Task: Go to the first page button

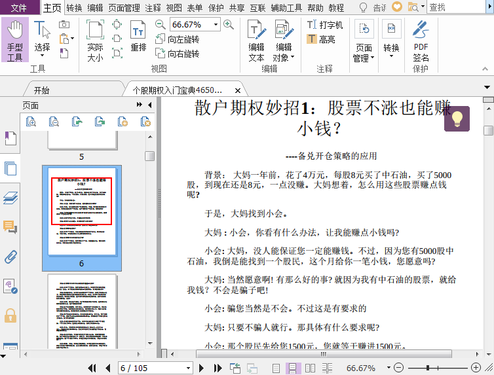Action: pos(92,368)
